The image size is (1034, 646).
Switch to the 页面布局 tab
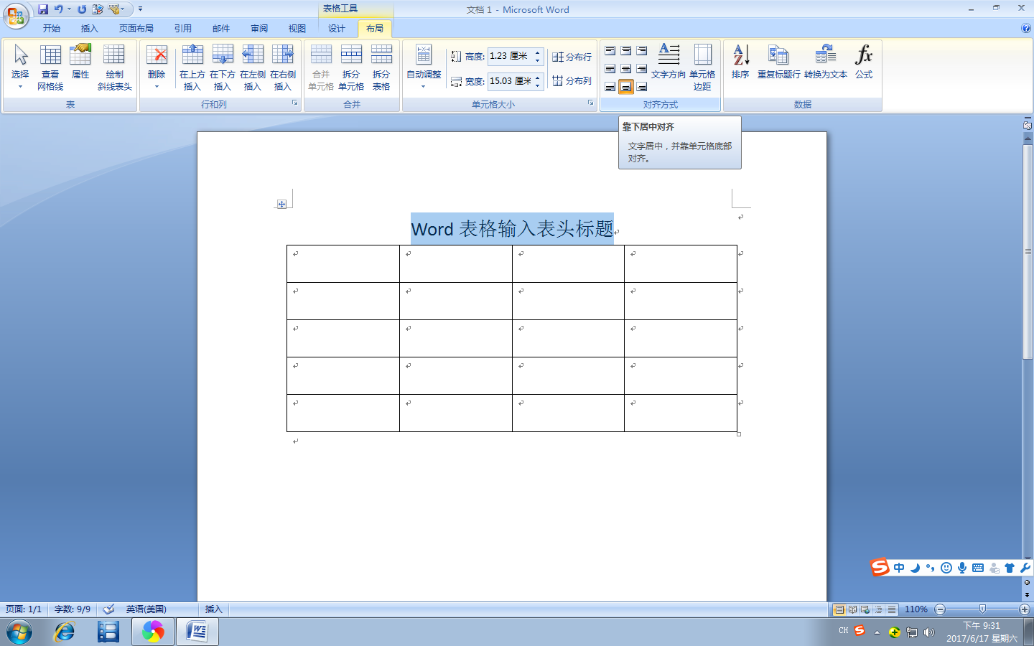[136, 29]
